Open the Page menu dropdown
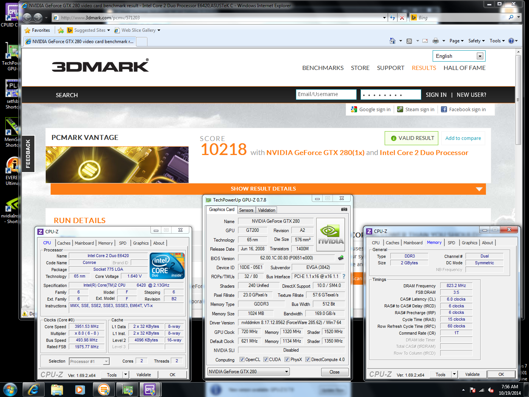The height and width of the screenshot is (397, 529). pyautogui.click(x=456, y=41)
